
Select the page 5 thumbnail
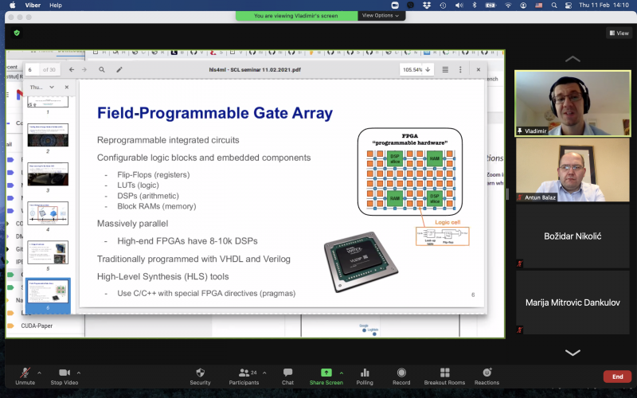(48, 252)
